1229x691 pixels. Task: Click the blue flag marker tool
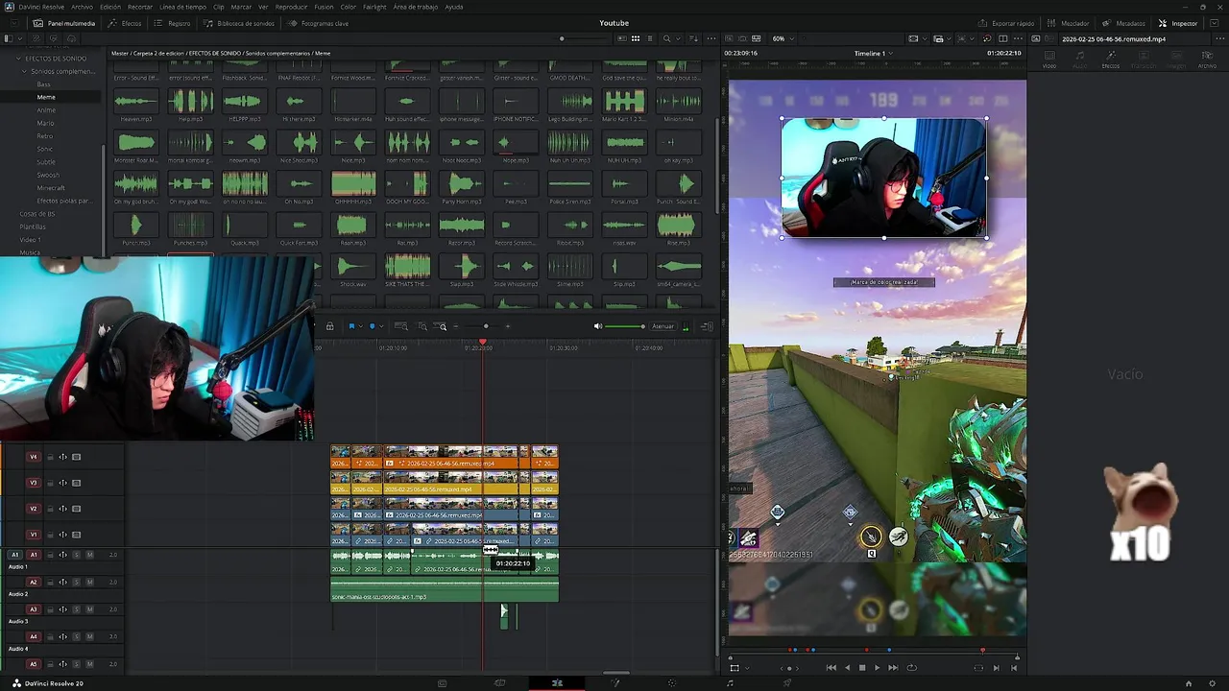[x=351, y=326]
